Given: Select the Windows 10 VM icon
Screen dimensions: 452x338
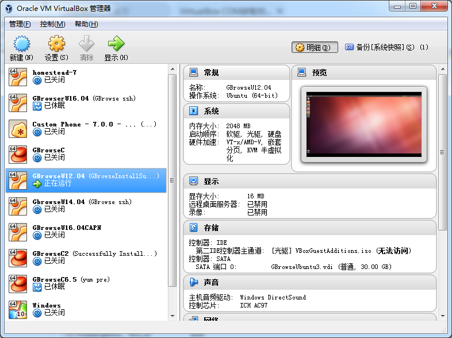Looking at the screenshot, I should (18, 310).
